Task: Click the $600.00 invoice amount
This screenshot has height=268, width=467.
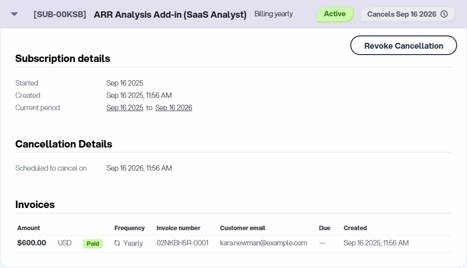Action: pos(32,243)
